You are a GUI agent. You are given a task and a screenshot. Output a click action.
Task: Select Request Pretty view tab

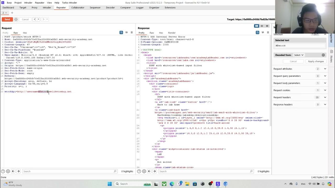click(5, 33)
